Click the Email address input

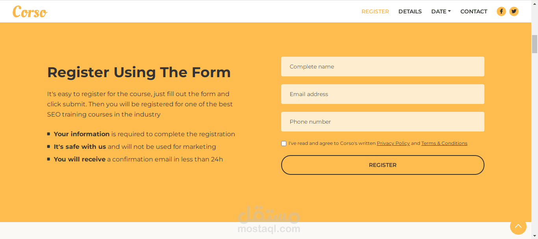(382, 94)
